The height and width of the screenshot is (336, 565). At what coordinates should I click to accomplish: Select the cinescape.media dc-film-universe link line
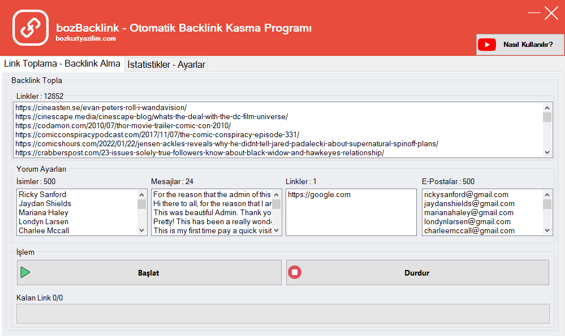click(x=152, y=116)
